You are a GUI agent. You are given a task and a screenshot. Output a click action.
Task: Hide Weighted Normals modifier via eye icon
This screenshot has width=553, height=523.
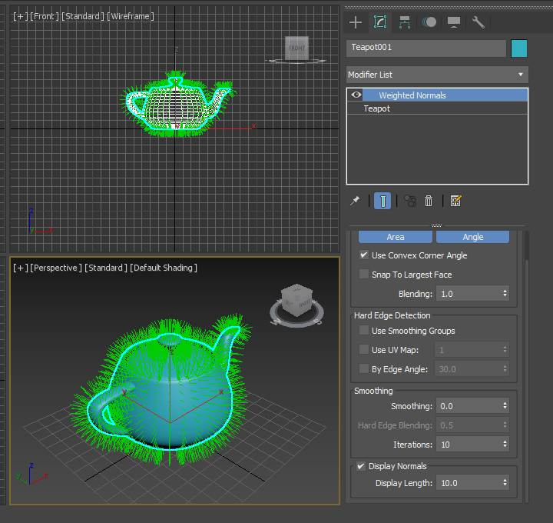pos(356,95)
